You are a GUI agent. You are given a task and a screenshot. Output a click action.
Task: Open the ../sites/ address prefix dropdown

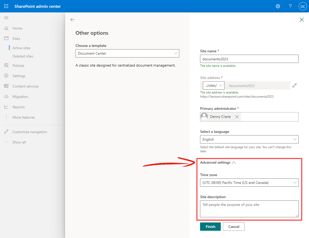point(214,85)
